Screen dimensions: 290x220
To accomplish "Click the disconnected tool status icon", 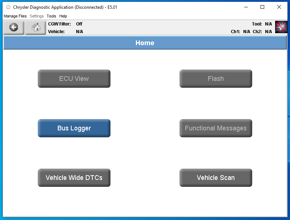I will [x=281, y=27].
